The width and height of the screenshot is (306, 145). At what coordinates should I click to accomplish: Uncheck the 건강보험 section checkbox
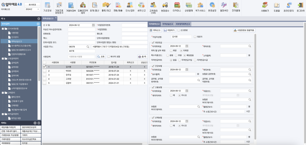coord(153,66)
